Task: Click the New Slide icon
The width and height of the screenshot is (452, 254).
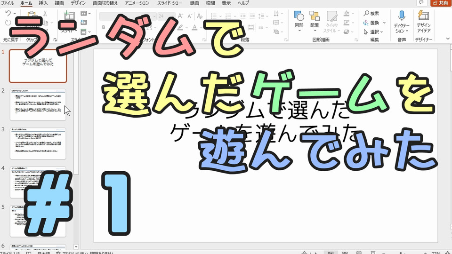Action: click(x=69, y=16)
